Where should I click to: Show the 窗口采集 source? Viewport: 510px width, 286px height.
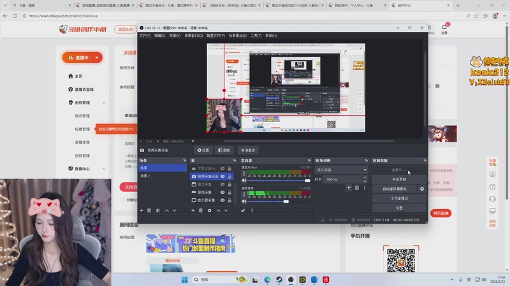(222, 184)
